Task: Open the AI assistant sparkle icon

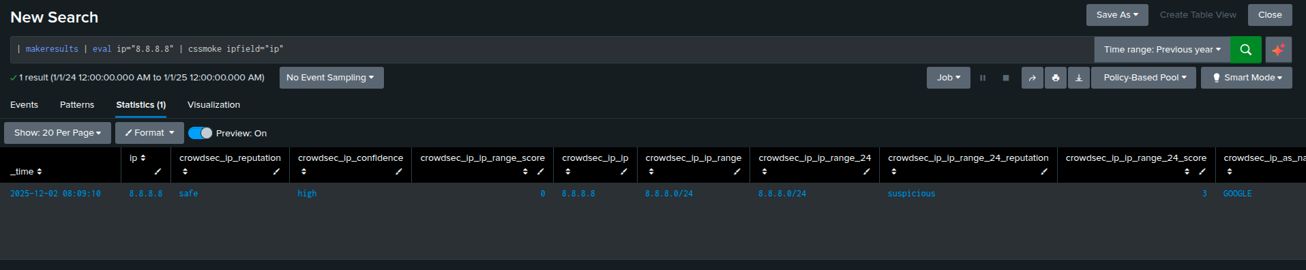Action: [1279, 50]
